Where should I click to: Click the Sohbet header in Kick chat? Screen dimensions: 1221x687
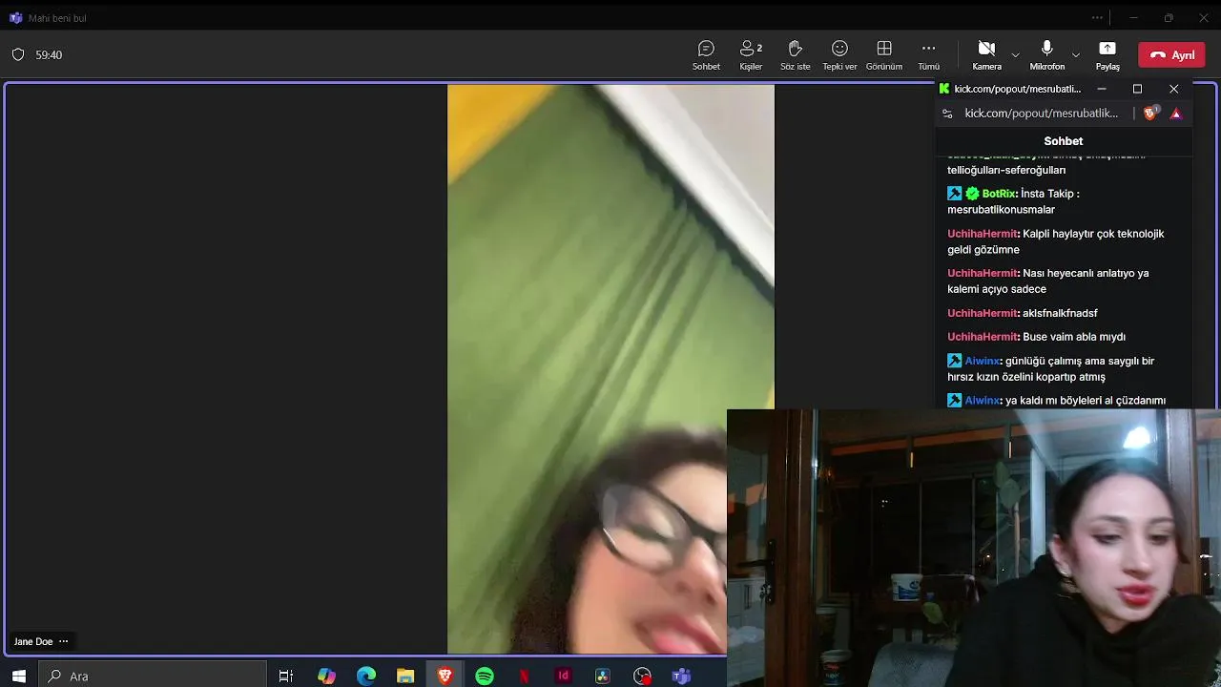pyautogui.click(x=1064, y=141)
